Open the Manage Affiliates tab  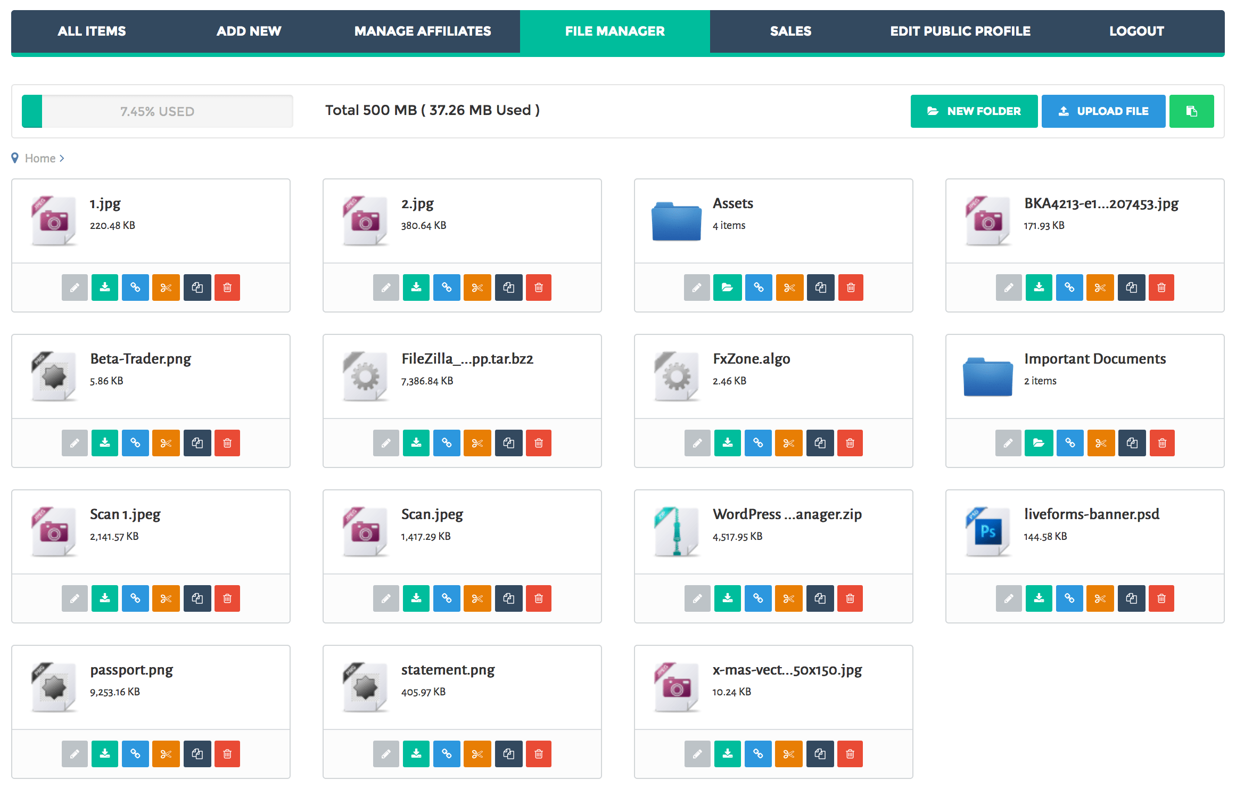(x=422, y=31)
